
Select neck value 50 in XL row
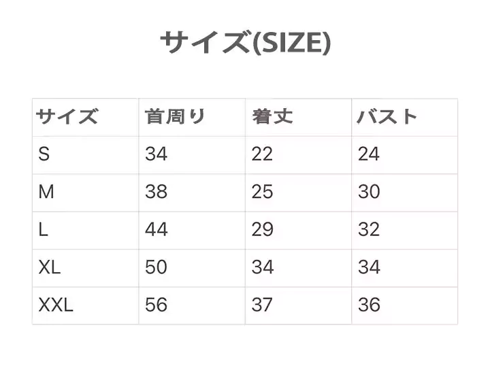pos(156,267)
